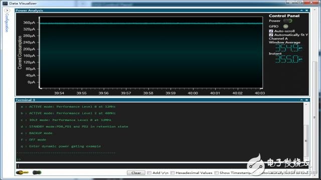Enable Hexadecimal Values checkbox
The height and width of the screenshot is (180, 321).
tap(173, 173)
